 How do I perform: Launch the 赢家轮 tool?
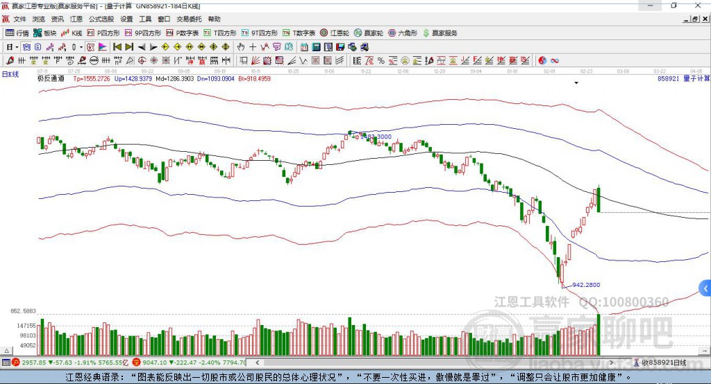click(369, 33)
